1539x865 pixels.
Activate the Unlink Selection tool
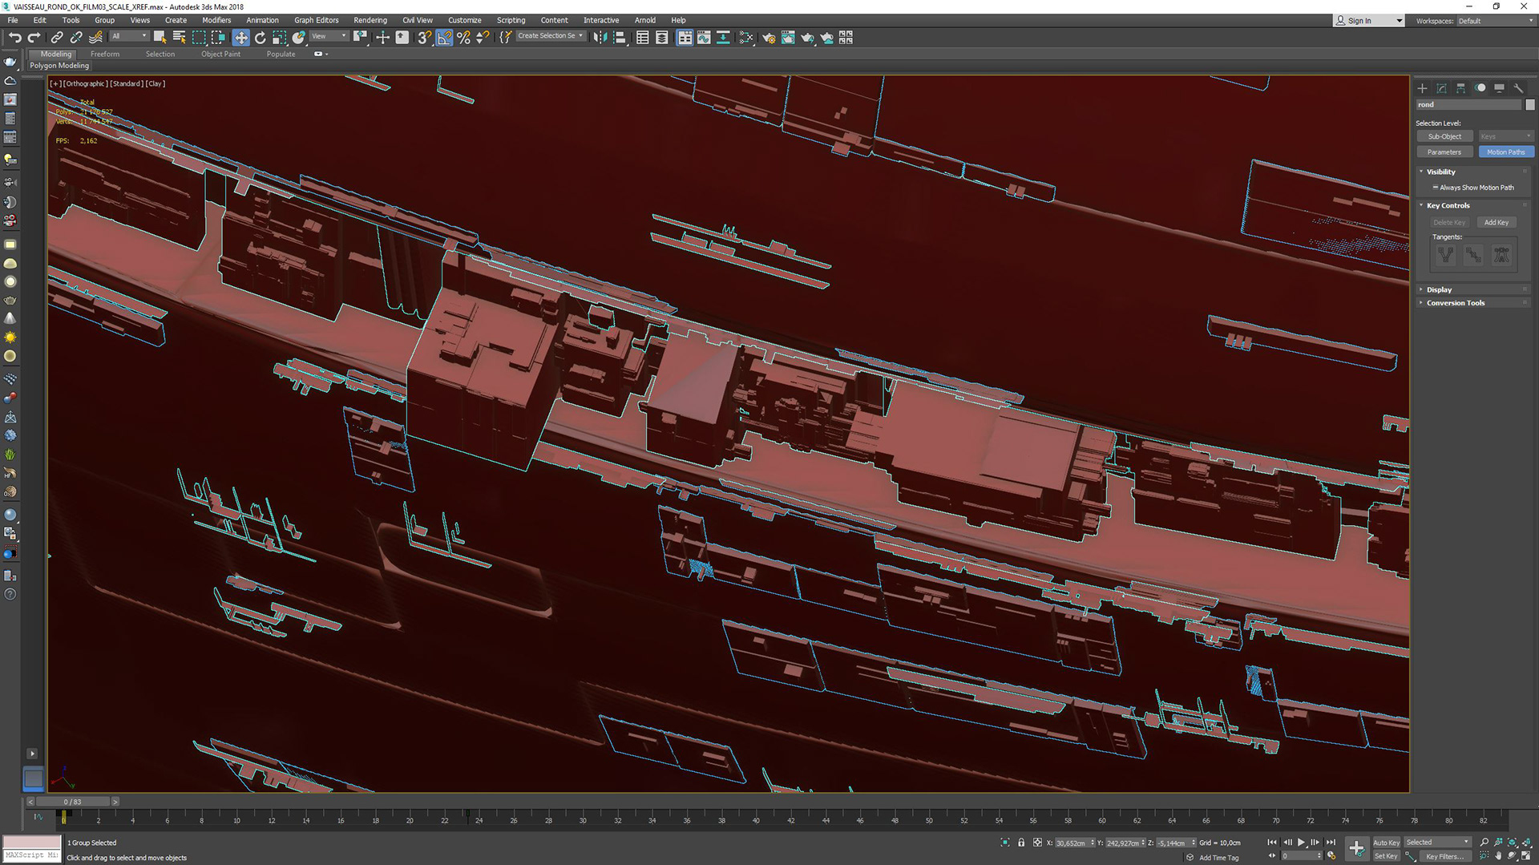click(76, 37)
